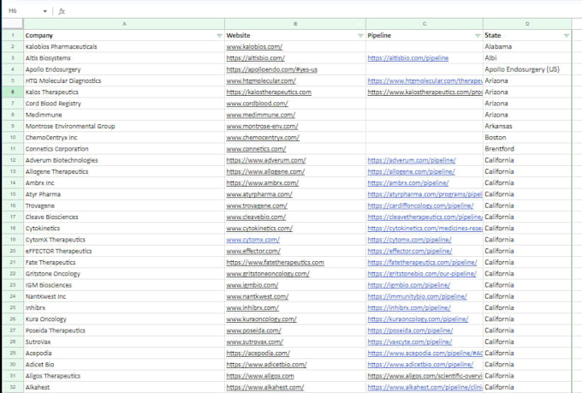This screenshot has height=393, width=582.
Task: Open www.cleavebio.com/ link
Action: click(x=256, y=217)
